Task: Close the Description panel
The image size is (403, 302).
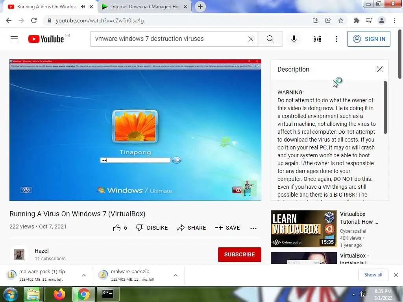Action: tap(380, 69)
